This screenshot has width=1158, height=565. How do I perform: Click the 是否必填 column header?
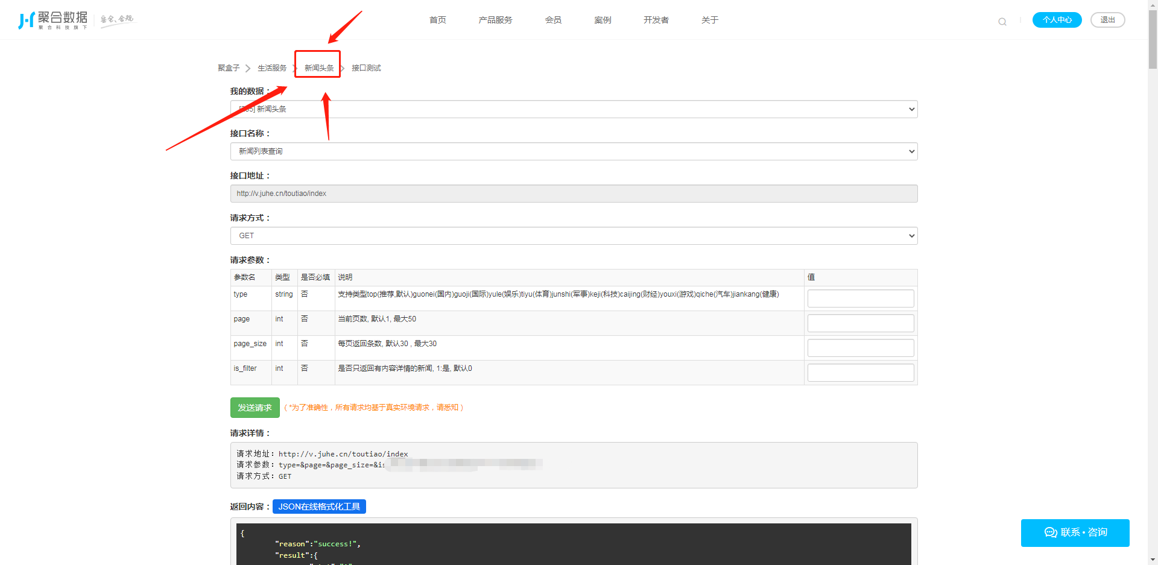[x=315, y=277]
